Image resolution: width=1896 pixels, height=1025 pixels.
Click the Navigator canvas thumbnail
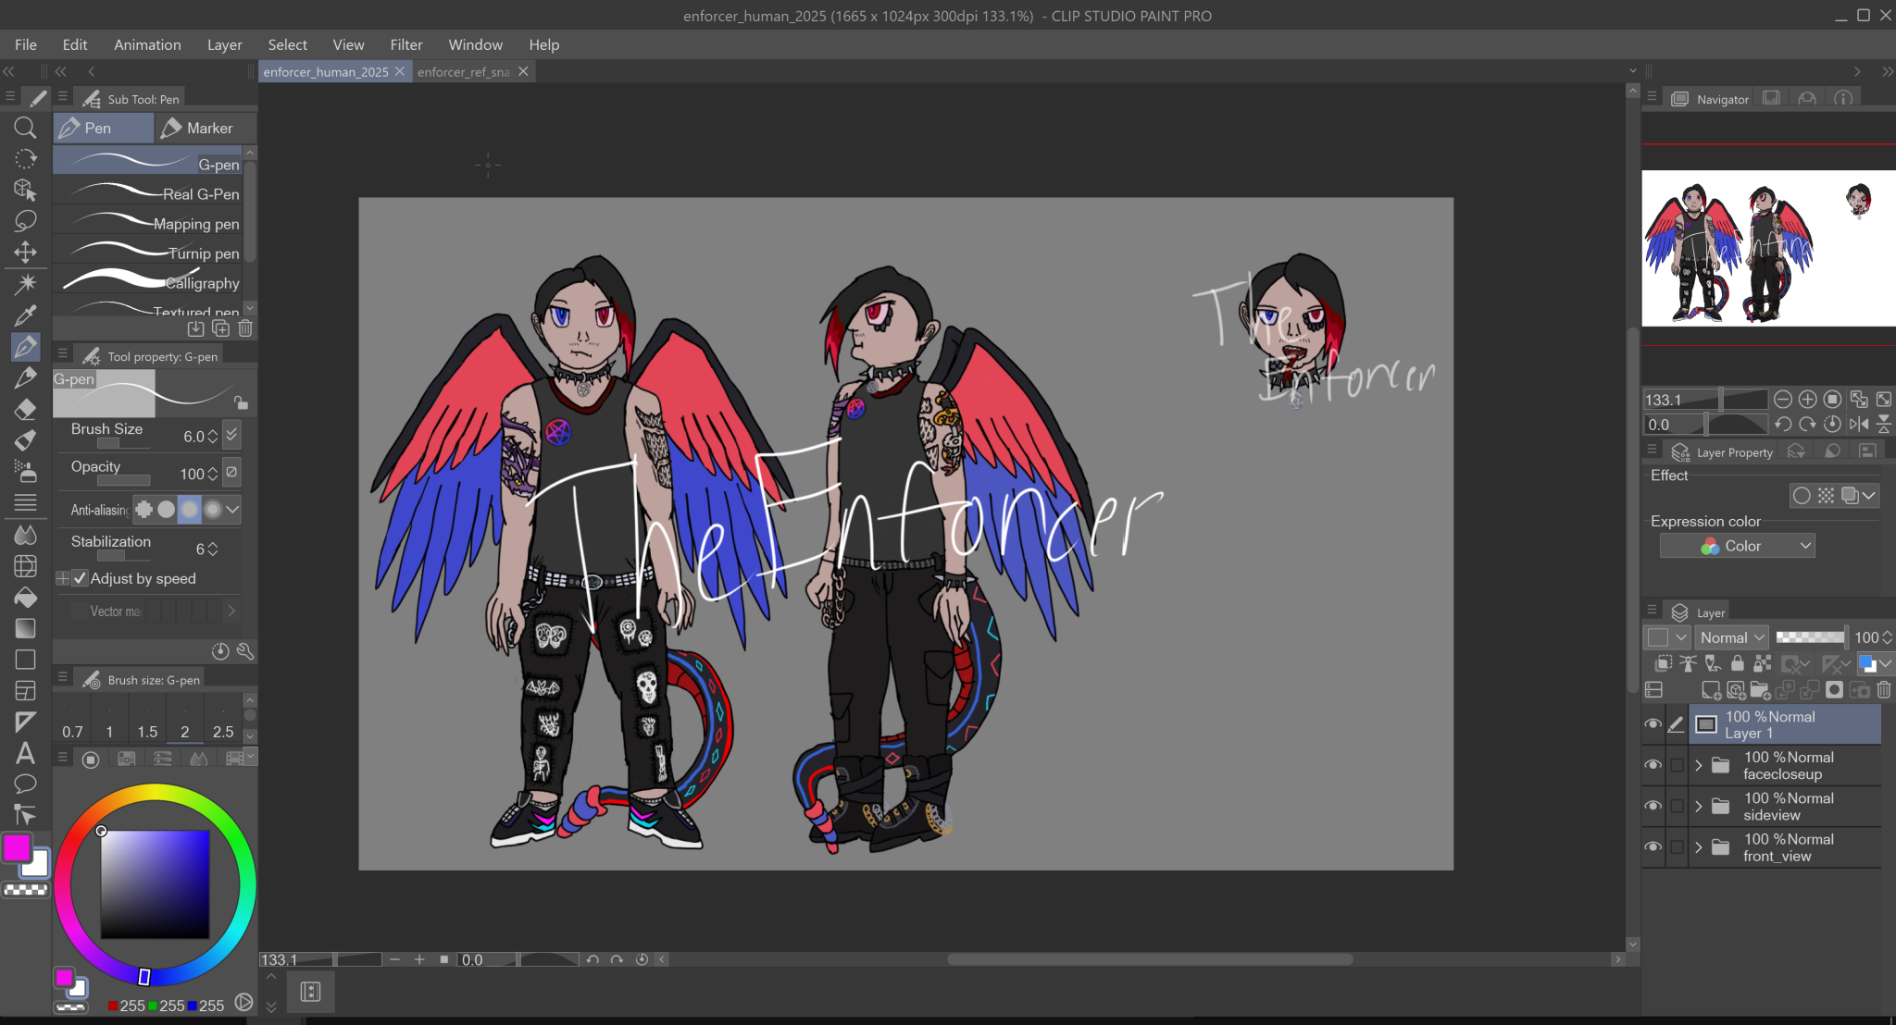[x=1768, y=248]
